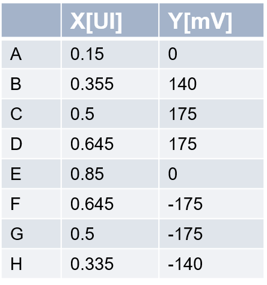267x285 pixels.
Task: Select Y value 175 in row D
Action: (212, 144)
